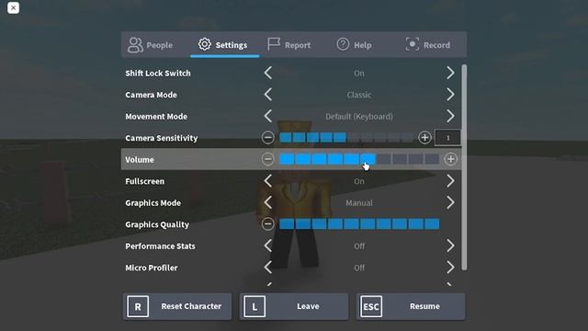Toggle Fullscreen with the right arrow
This screenshot has height=331, width=588.
coord(450,181)
